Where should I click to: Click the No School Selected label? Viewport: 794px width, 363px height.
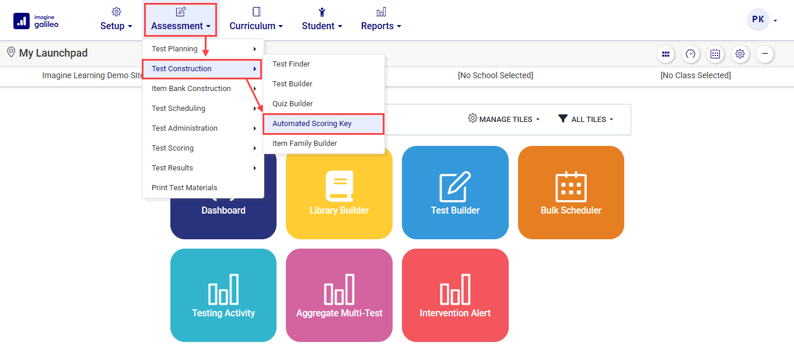495,76
